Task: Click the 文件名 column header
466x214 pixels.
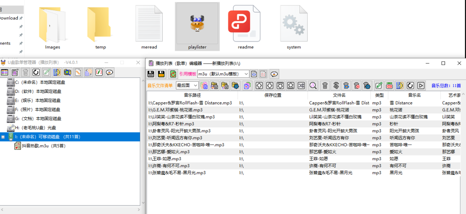Action: (339, 95)
